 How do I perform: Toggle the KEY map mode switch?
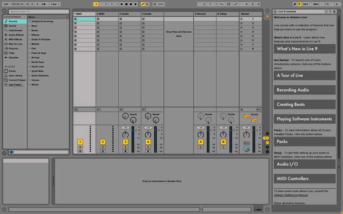(306, 4)
